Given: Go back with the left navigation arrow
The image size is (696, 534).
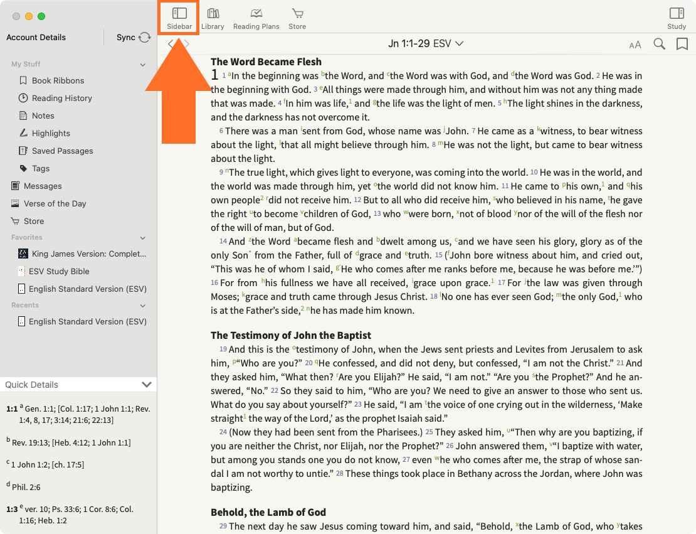Looking at the screenshot, I should (x=171, y=44).
